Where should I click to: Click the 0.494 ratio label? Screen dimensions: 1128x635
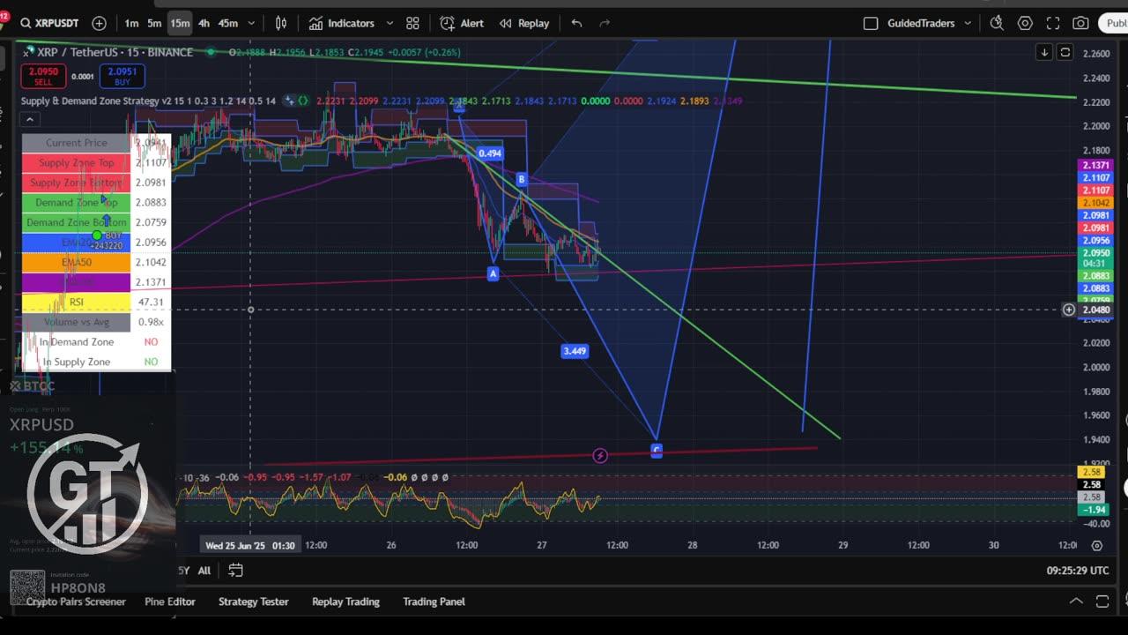pos(489,153)
